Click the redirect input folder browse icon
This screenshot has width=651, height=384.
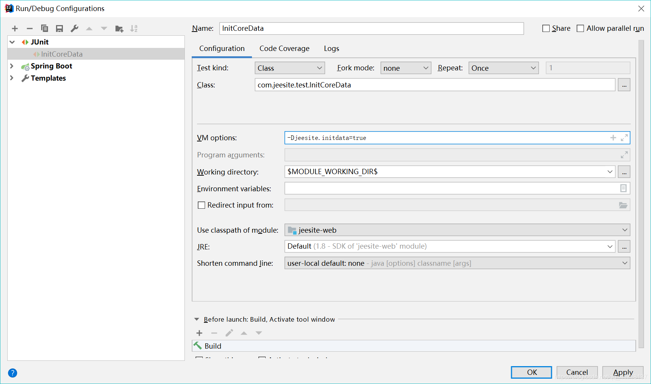point(623,205)
